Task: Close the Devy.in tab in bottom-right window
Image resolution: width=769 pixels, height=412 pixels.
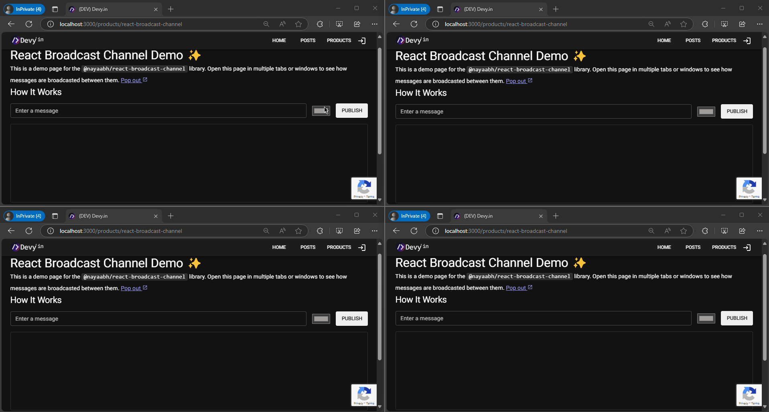Action: [541, 216]
